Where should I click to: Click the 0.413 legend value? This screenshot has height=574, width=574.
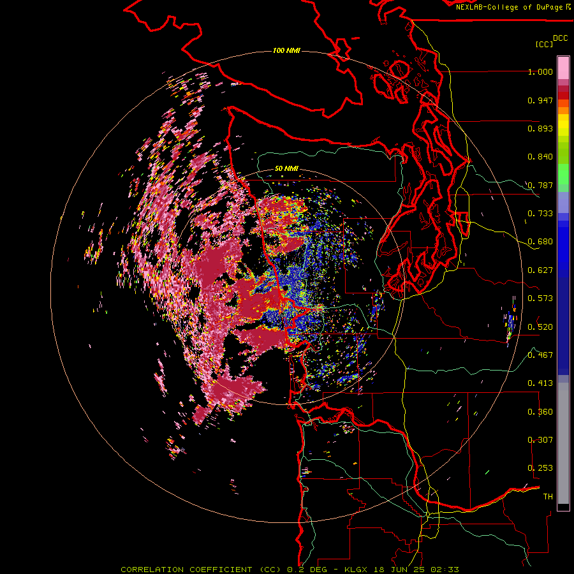point(540,383)
